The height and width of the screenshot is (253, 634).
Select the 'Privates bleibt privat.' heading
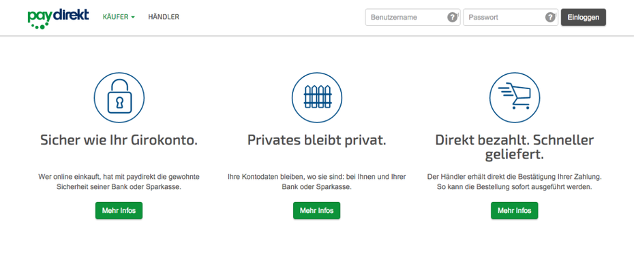pyautogui.click(x=316, y=140)
